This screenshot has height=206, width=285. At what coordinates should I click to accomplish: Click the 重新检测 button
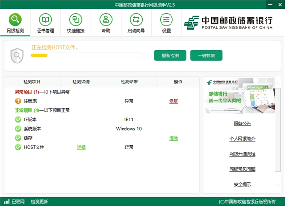click(170, 55)
